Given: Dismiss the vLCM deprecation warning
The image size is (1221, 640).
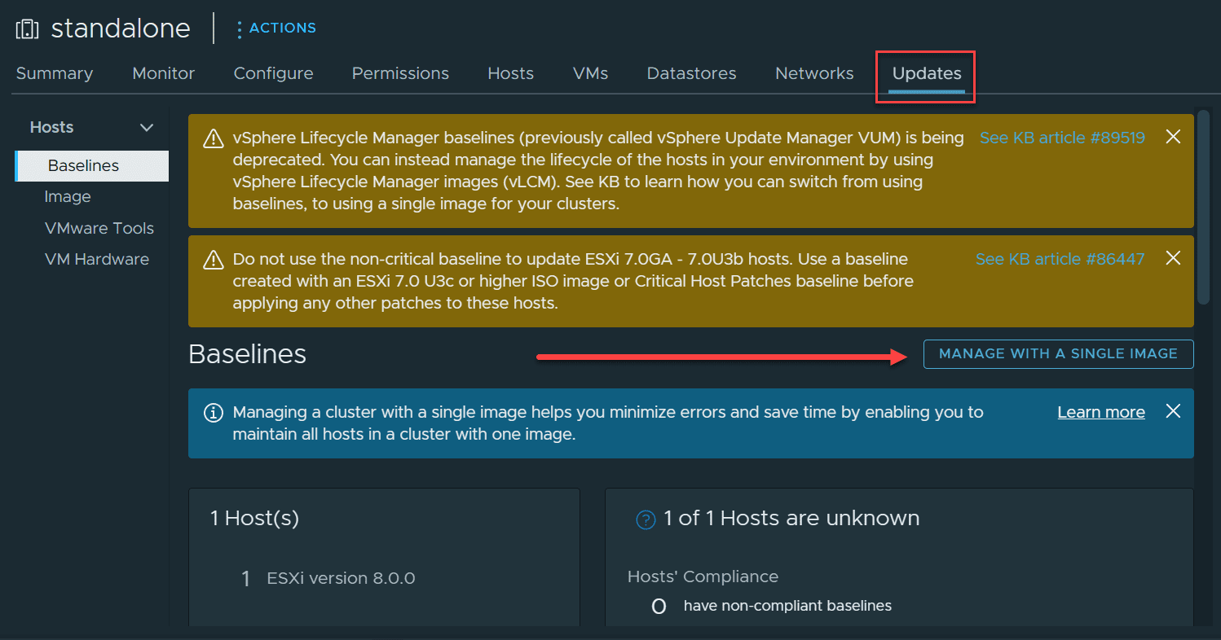Looking at the screenshot, I should click(x=1173, y=137).
